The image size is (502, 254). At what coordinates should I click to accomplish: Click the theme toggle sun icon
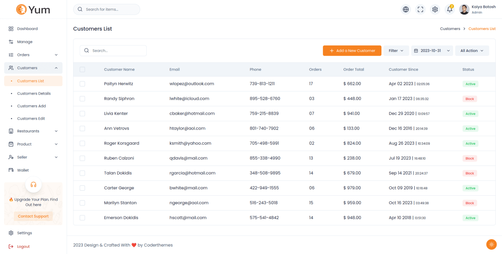[x=491, y=244]
